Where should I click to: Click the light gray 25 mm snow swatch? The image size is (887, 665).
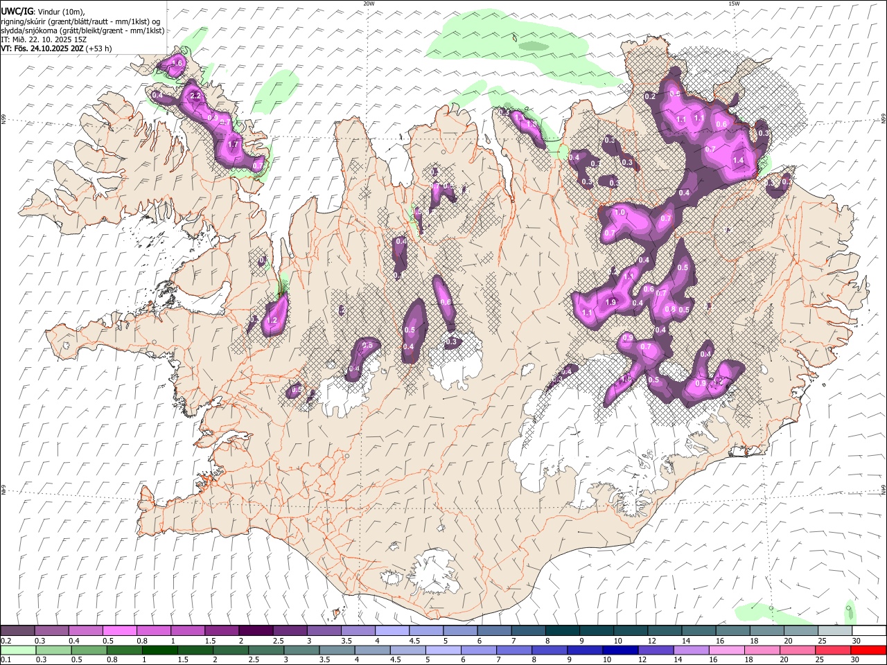tap(835, 630)
